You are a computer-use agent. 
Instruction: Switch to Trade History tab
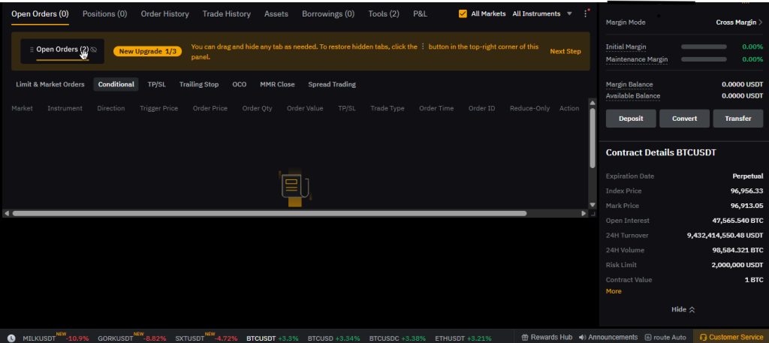227,14
